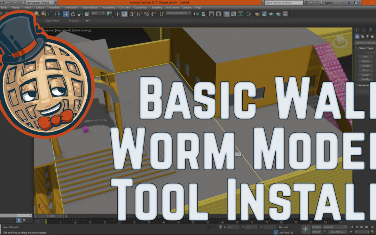Open the Scripting menu
This screenshot has width=376, height=235.
click(157, 7)
